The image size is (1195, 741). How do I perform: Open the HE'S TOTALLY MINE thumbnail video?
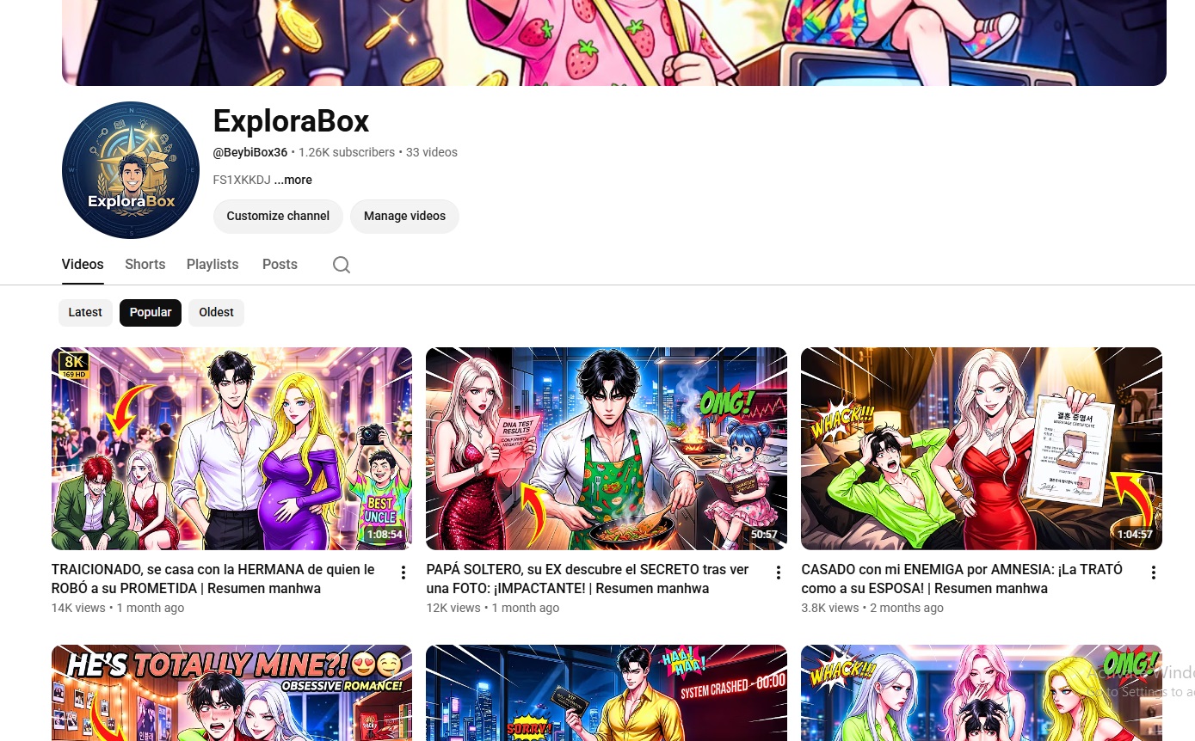click(x=231, y=693)
